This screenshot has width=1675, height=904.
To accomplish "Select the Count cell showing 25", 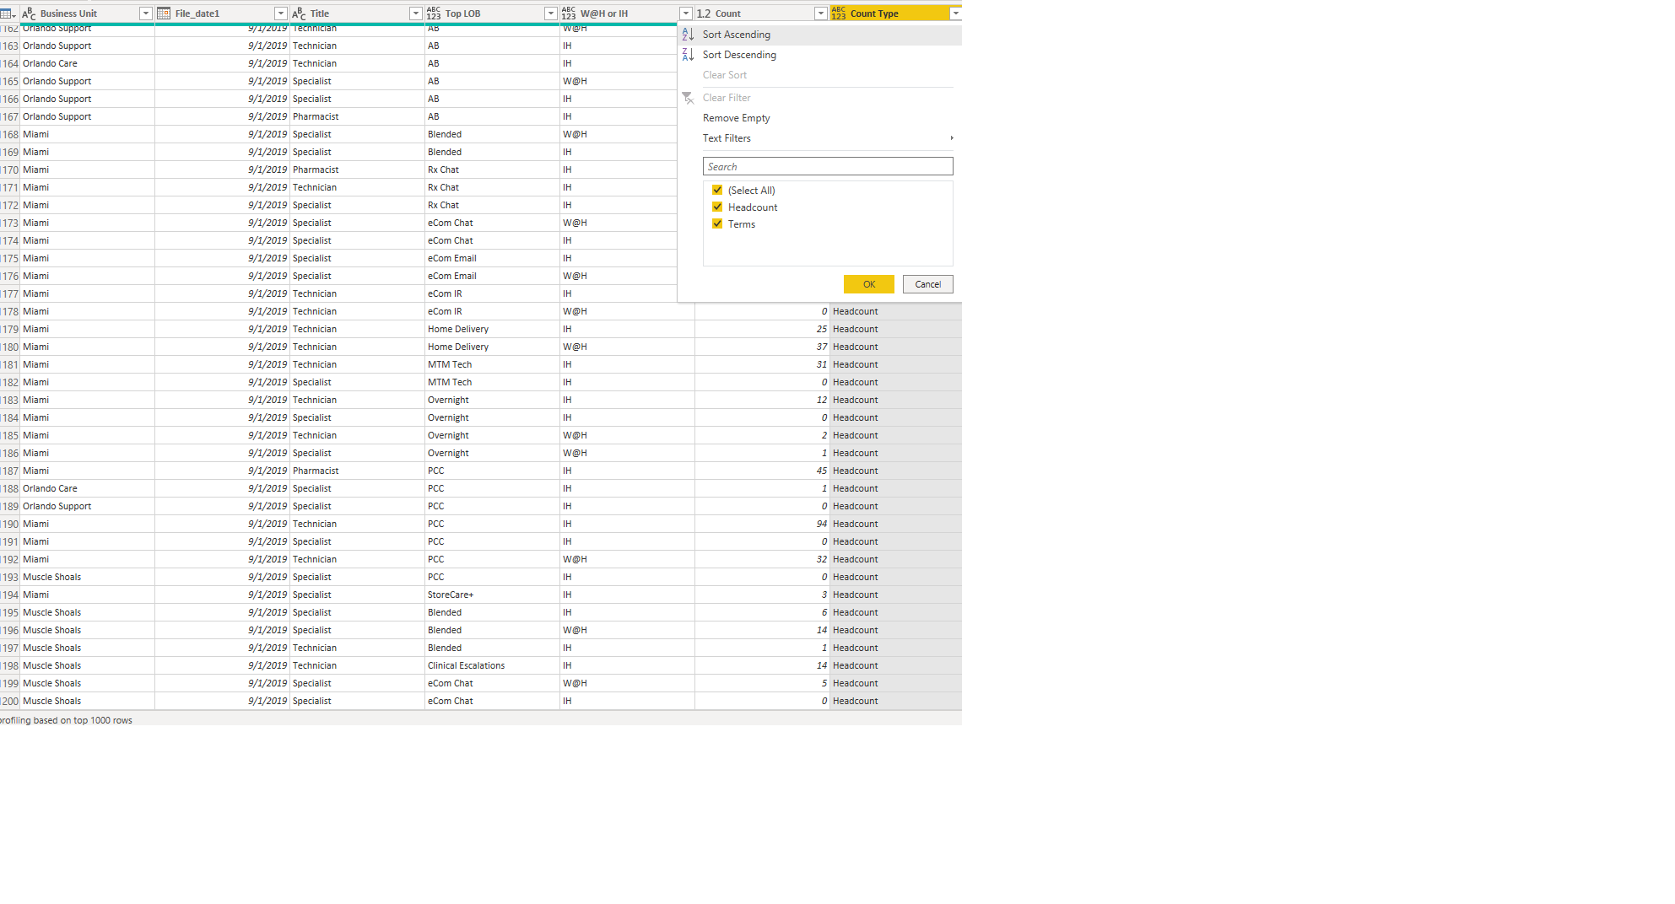I will click(x=762, y=330).
